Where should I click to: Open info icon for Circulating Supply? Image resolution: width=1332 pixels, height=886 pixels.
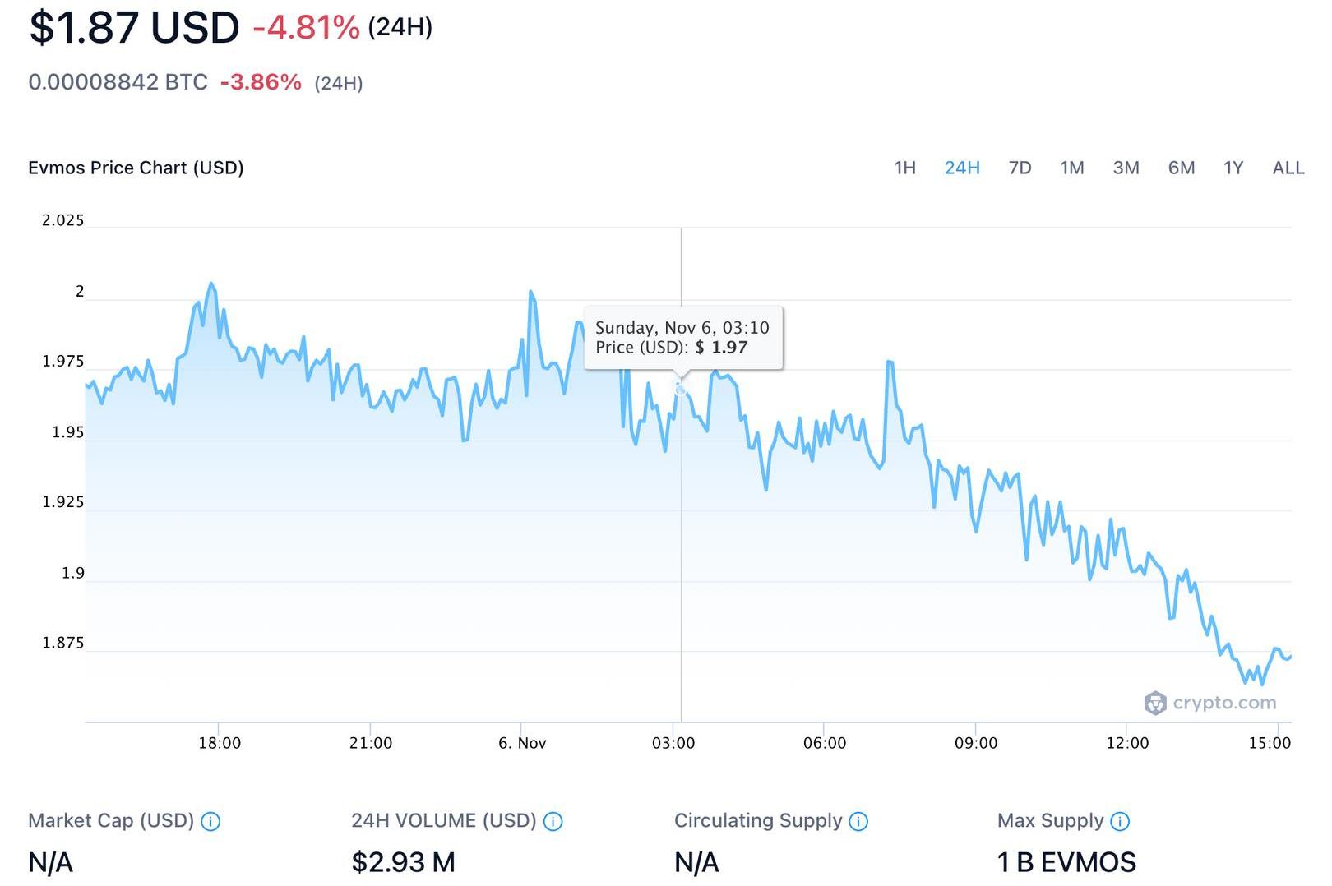click(858, 821)
